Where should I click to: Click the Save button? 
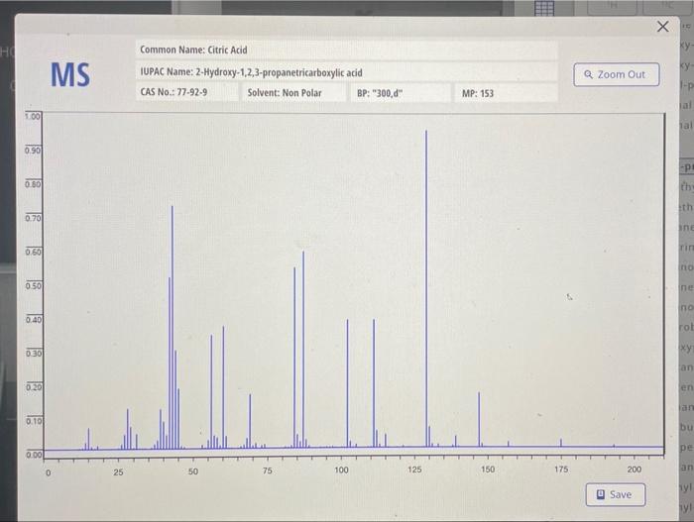click(616, 494)
